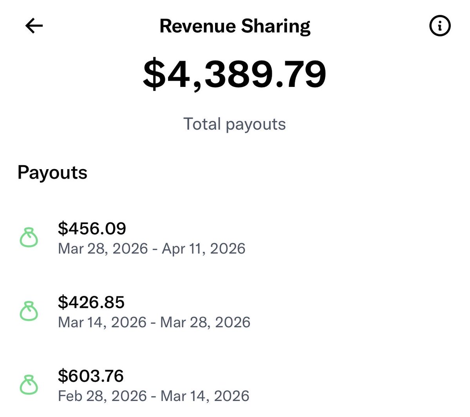Open the $426.85 payout entry
This screenshot has width=470, height=417.
[91, 302]
